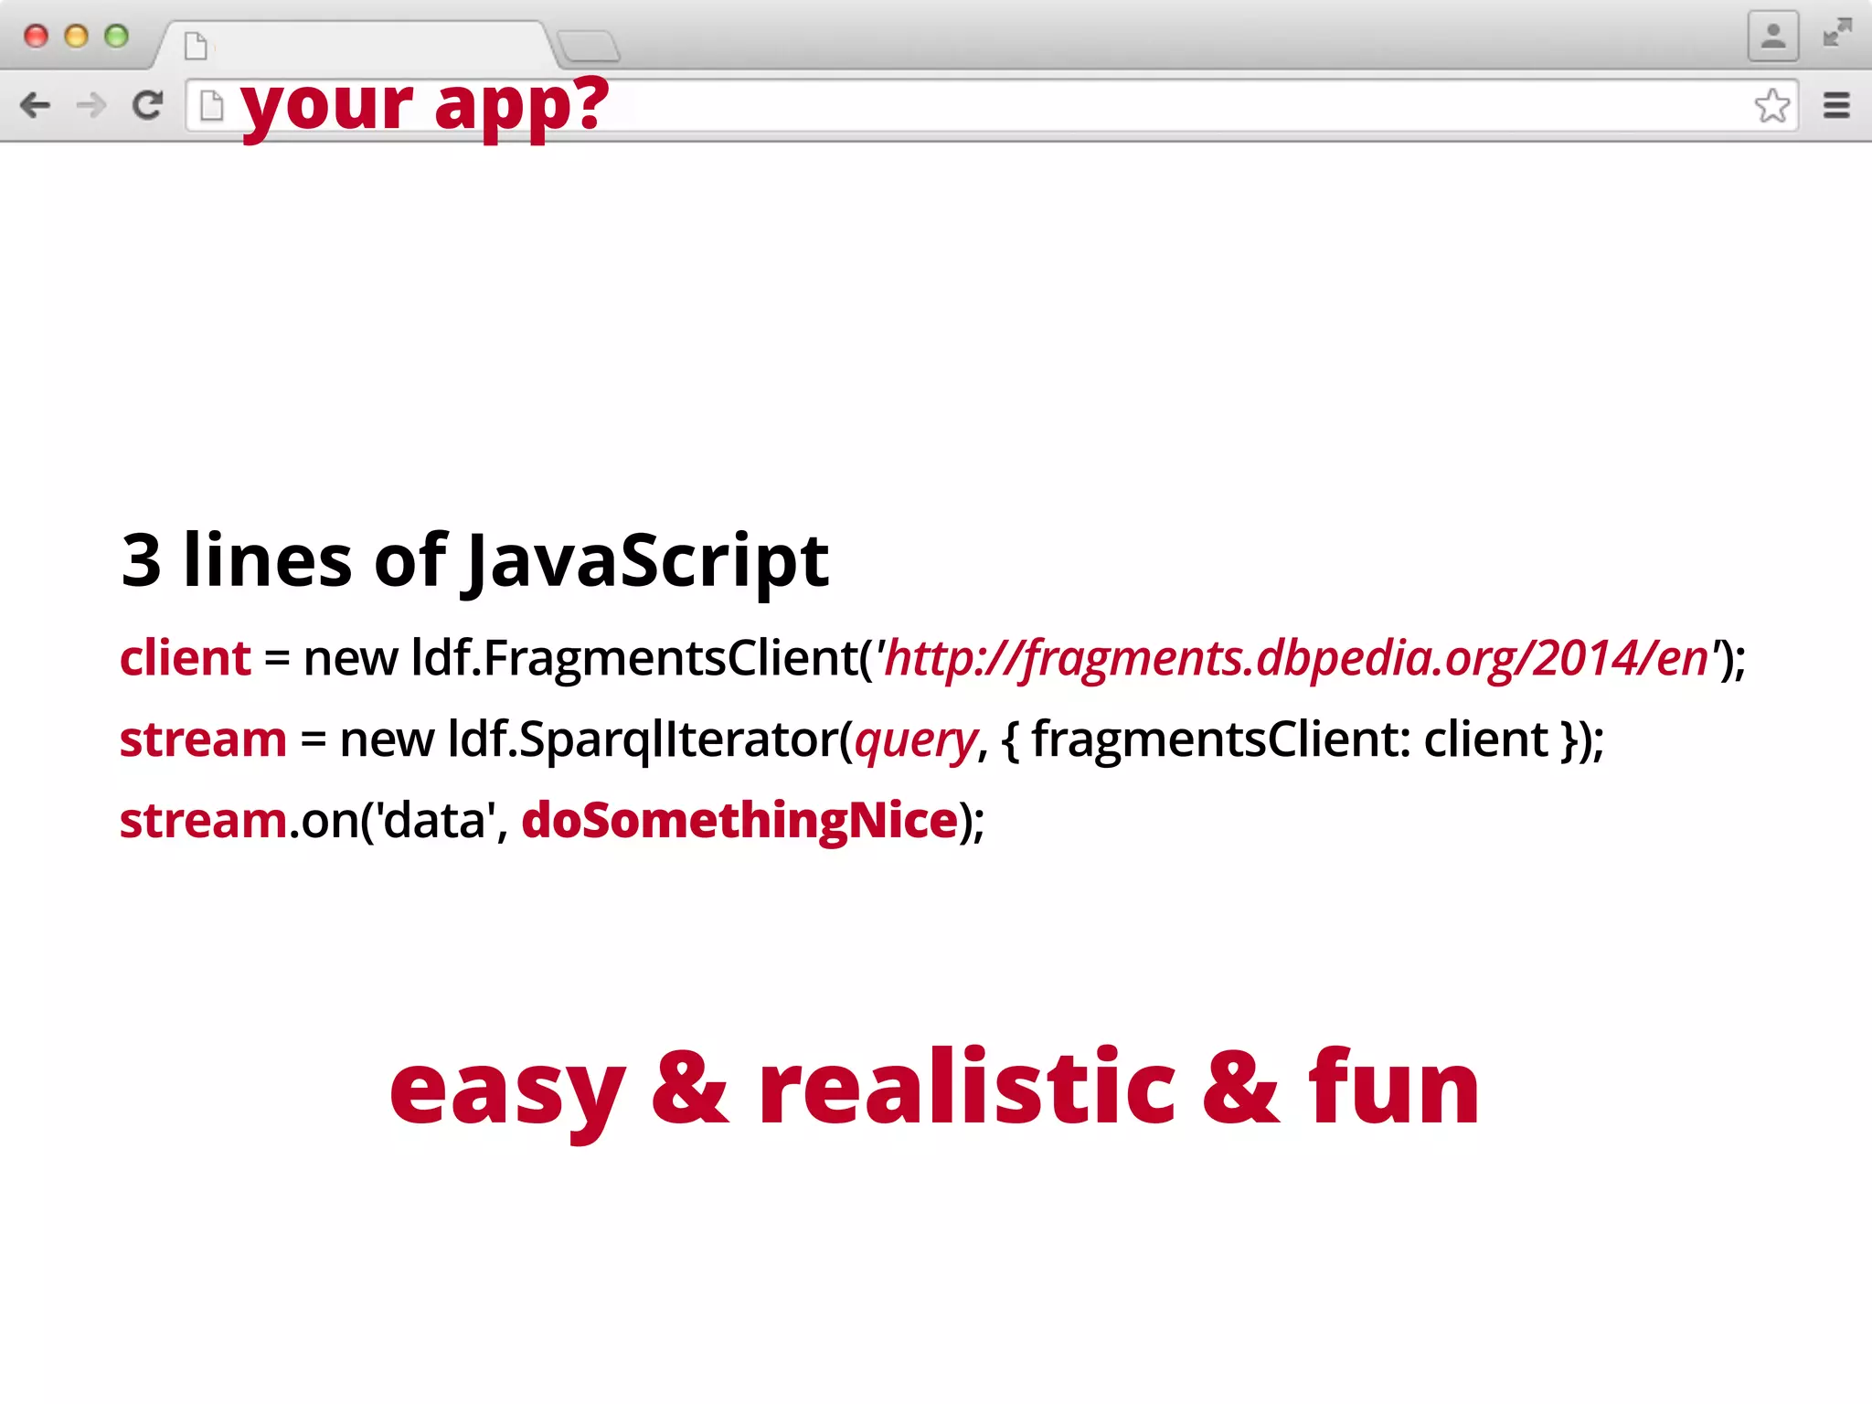Click the 'doSomethingNice' text
Screen dimensions: 1872x1404
[739, 820]
